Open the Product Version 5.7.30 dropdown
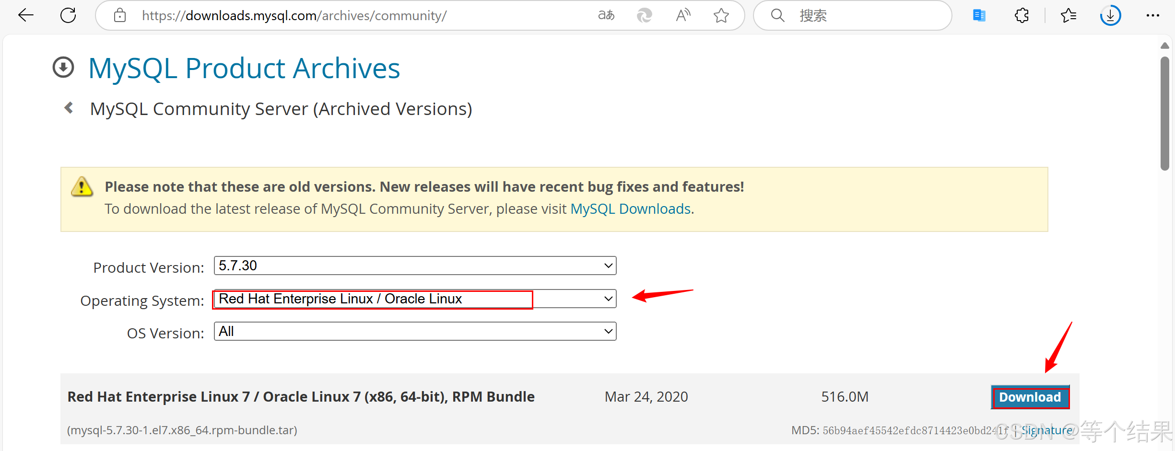 click(415, 266)
